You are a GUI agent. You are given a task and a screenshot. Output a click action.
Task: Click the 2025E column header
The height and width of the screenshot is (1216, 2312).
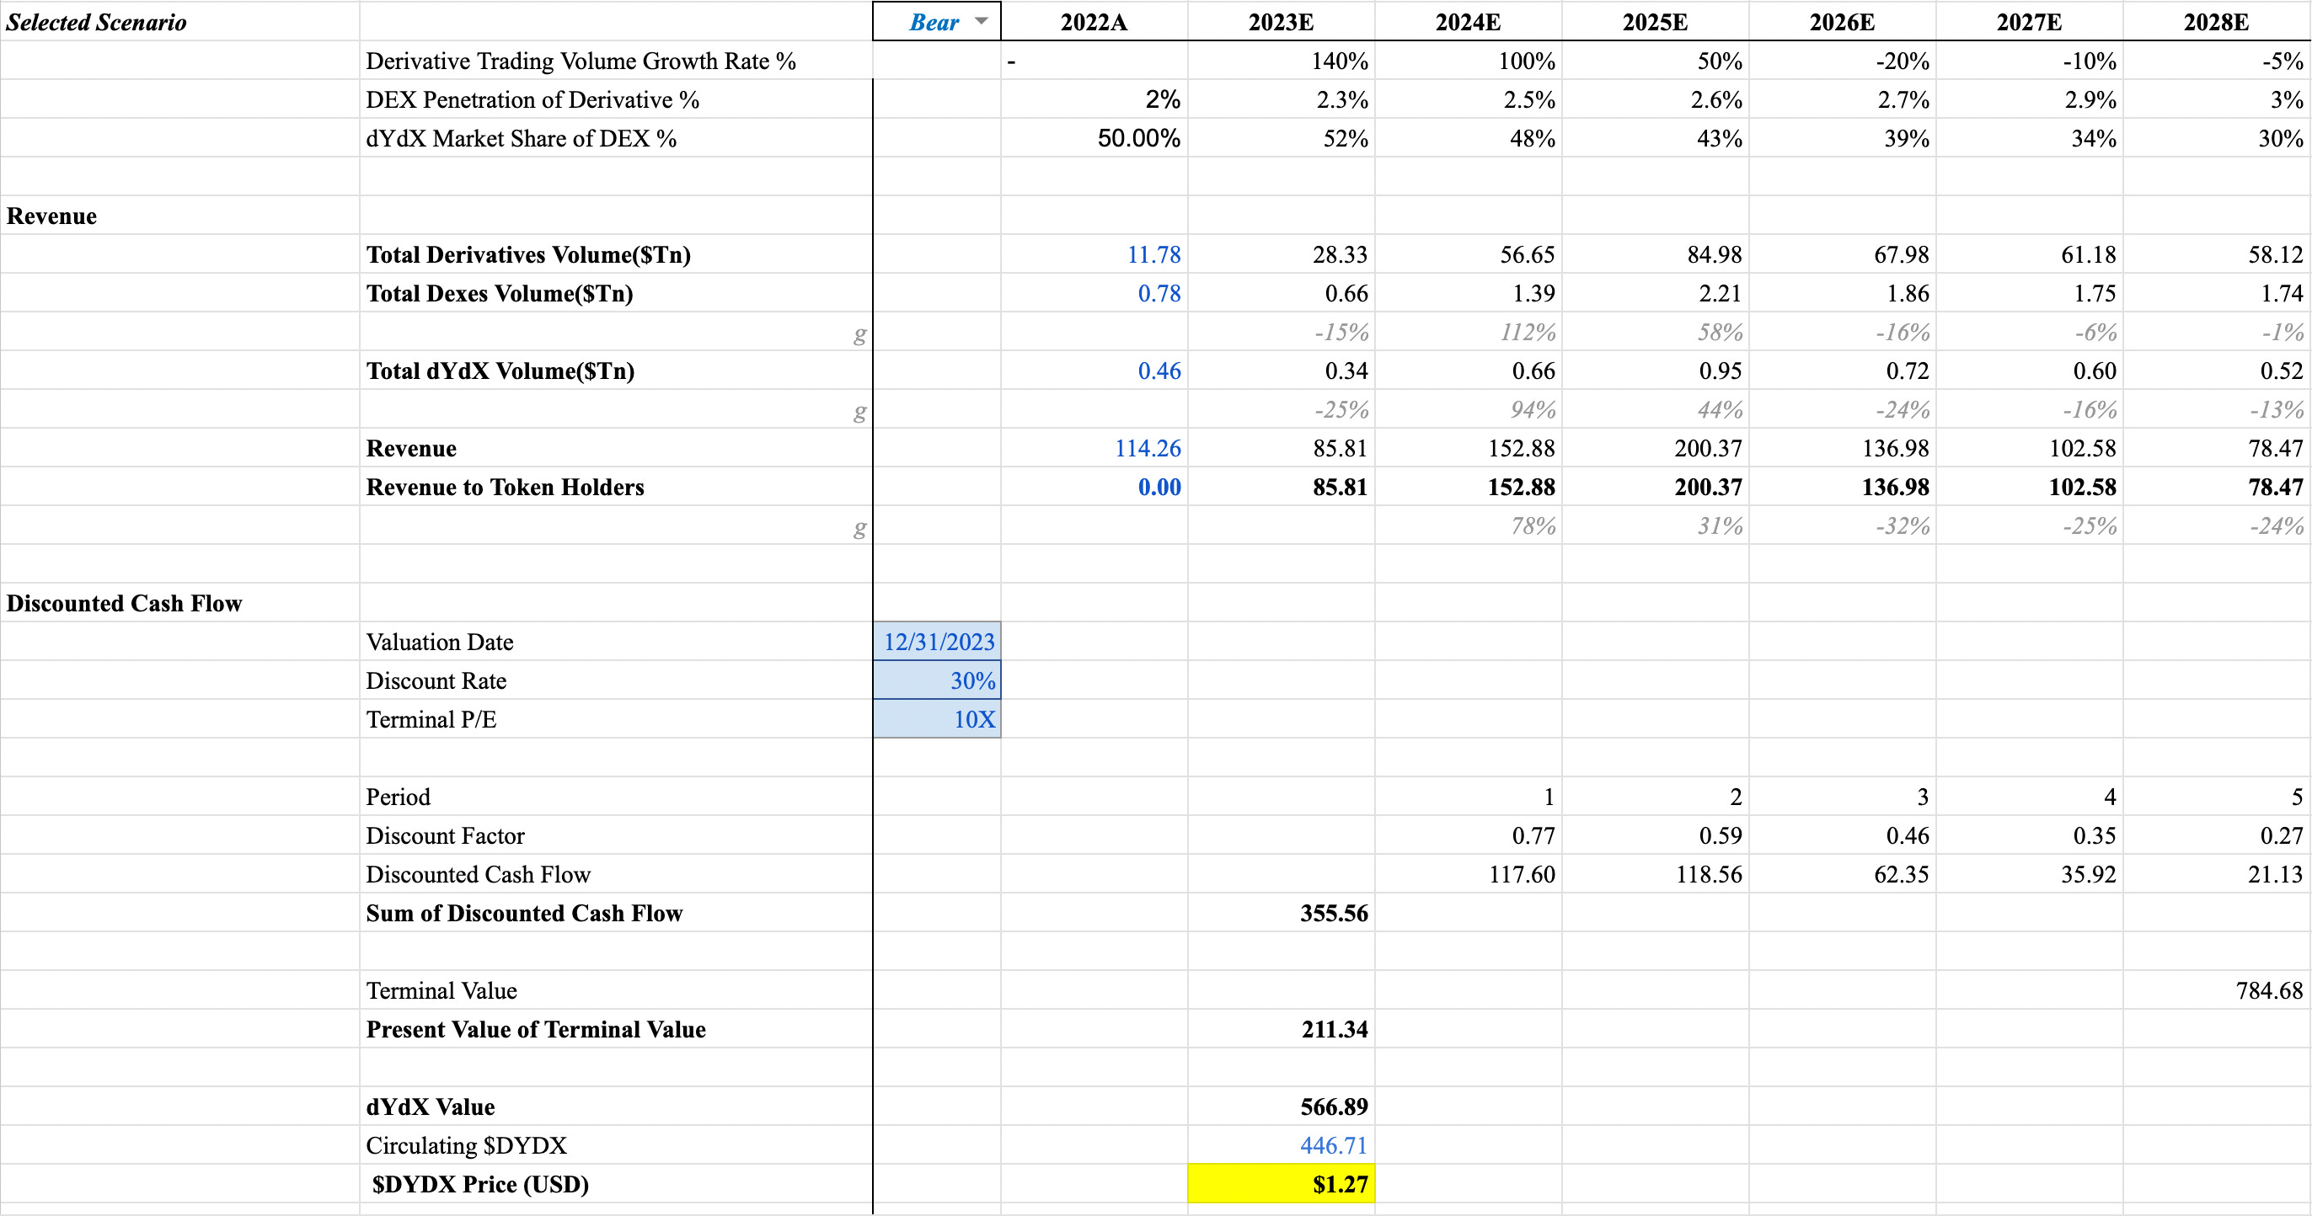[x=1655, y=22]
